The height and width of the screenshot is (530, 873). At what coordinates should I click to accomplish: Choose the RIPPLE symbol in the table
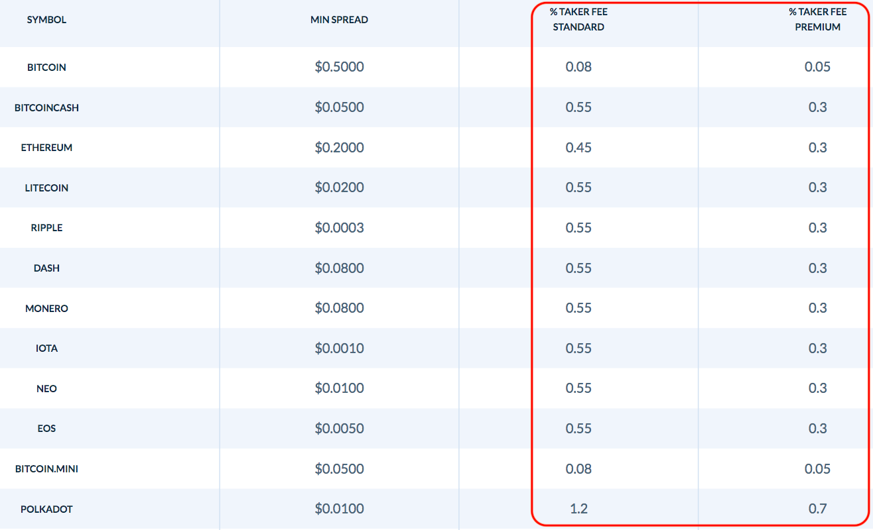click(46, 228)
